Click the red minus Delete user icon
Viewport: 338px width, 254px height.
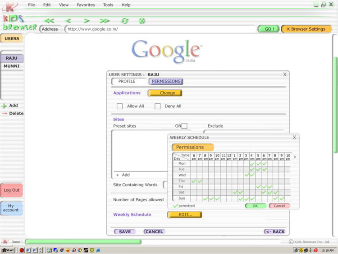[4, 113]
